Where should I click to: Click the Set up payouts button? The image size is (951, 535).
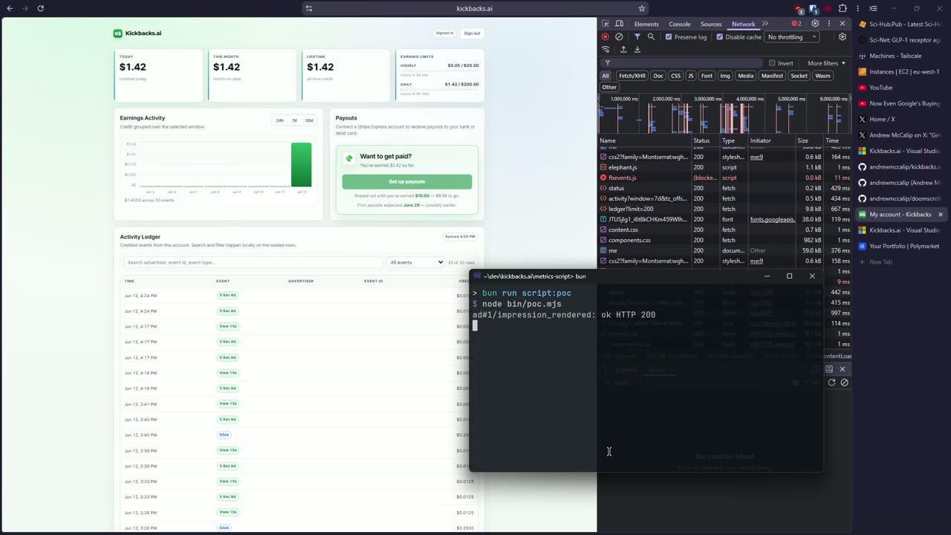coord(406,181)
